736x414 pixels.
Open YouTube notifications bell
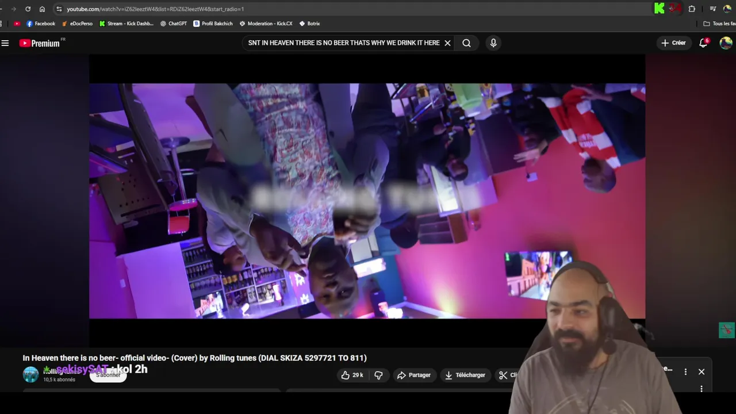coord(703,43)
